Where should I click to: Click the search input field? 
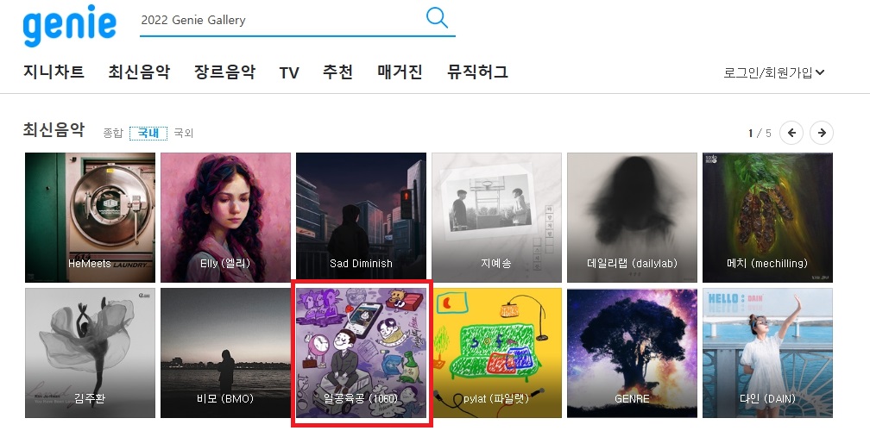click(x=281, y=20)
